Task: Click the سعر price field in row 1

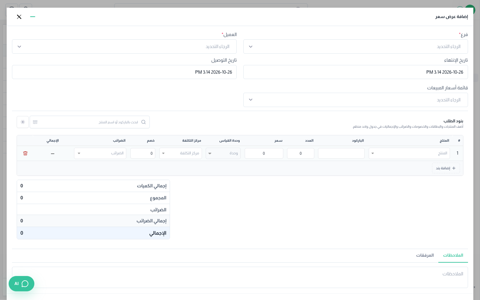Action: [x=264, y=153]
